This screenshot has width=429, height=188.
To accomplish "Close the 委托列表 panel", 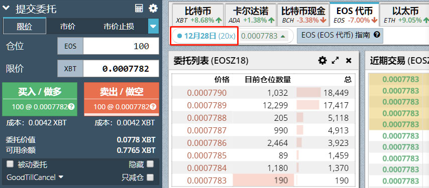I will point(349,61).
